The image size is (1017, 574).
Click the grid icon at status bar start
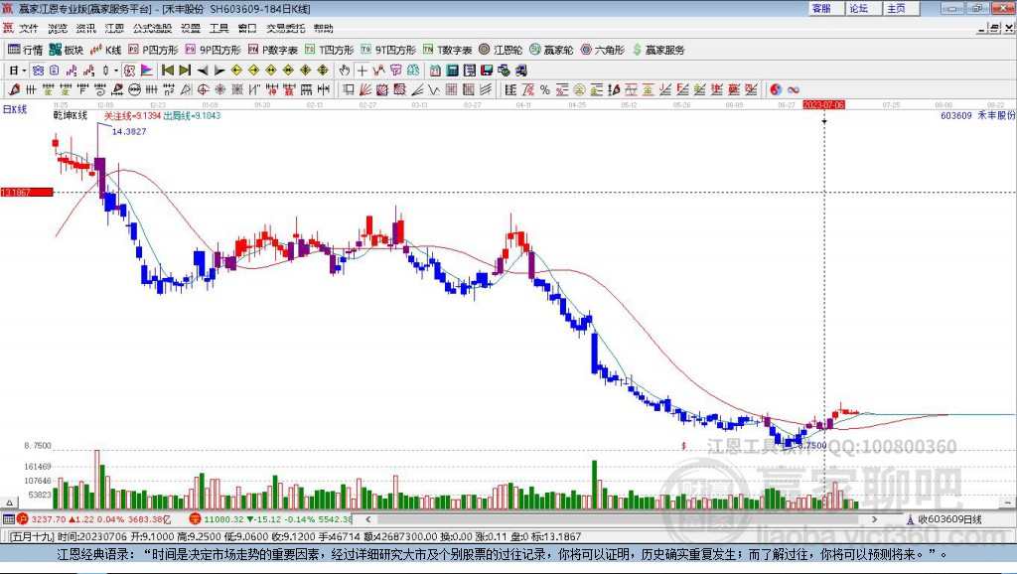pyautogui.click(x=8, y=519)
